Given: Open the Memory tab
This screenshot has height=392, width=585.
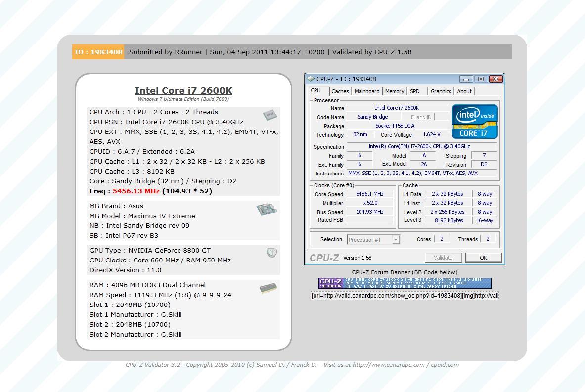Looking at the screenshot, I should tap(394, 91).
